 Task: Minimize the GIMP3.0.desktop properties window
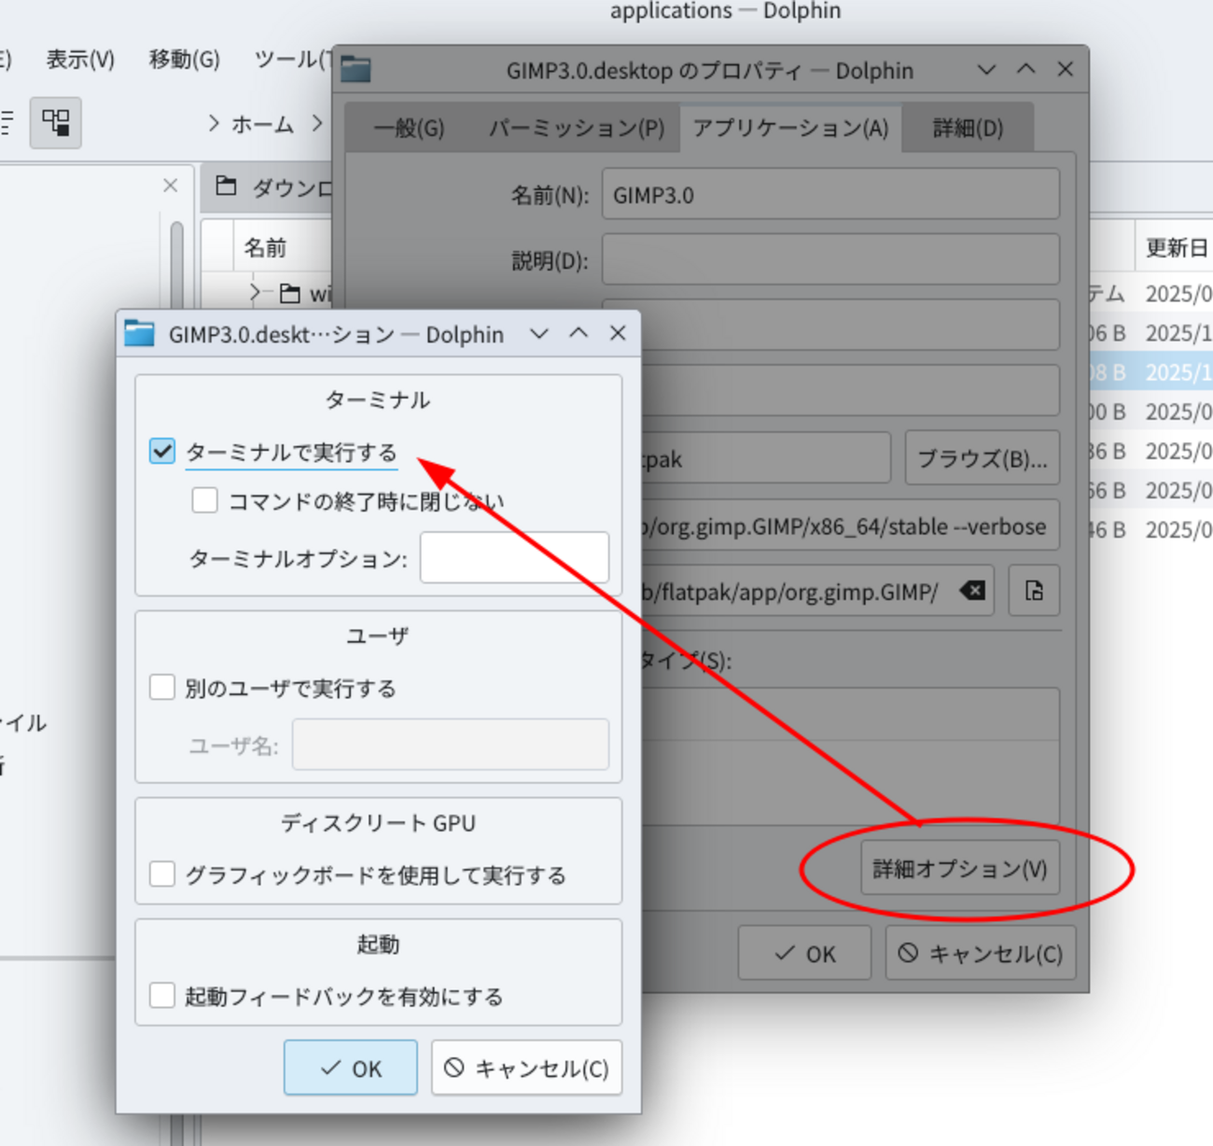986,69
